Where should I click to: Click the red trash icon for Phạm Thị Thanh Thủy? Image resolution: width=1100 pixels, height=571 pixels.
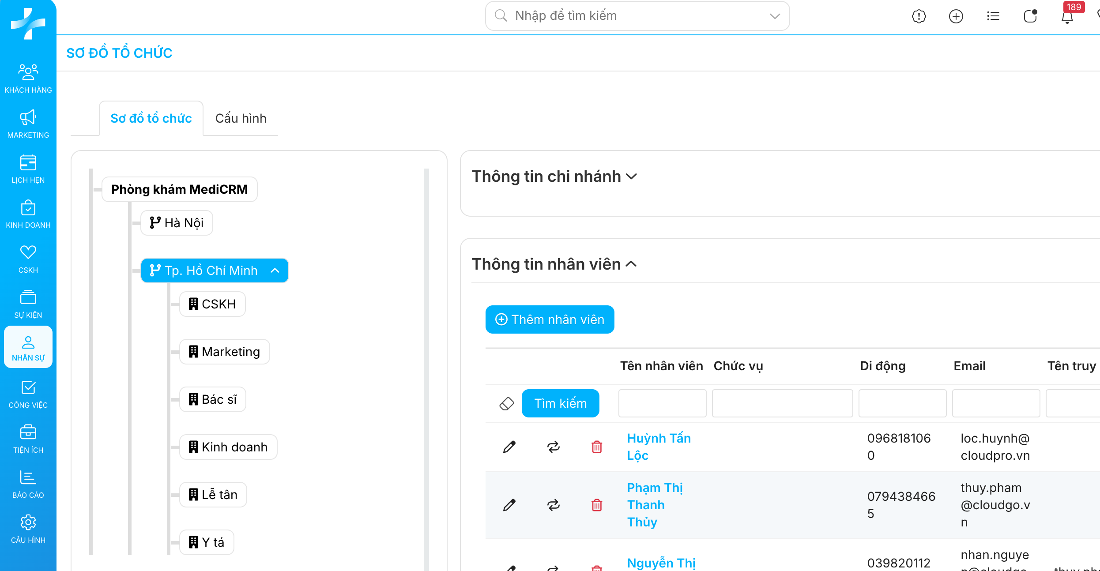click(x=596, y=505)
